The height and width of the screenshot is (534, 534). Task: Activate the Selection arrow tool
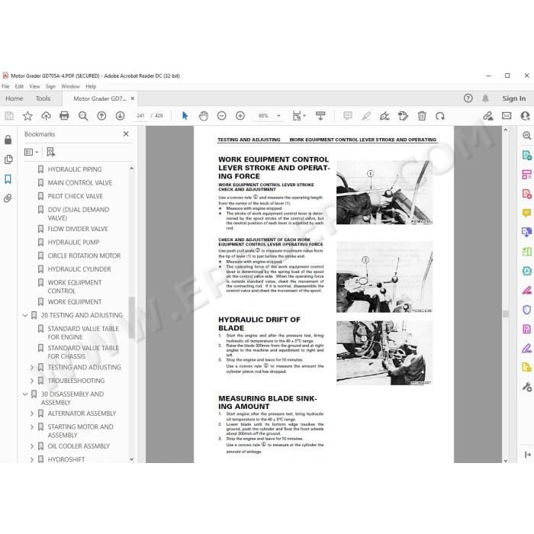[185, 116]
